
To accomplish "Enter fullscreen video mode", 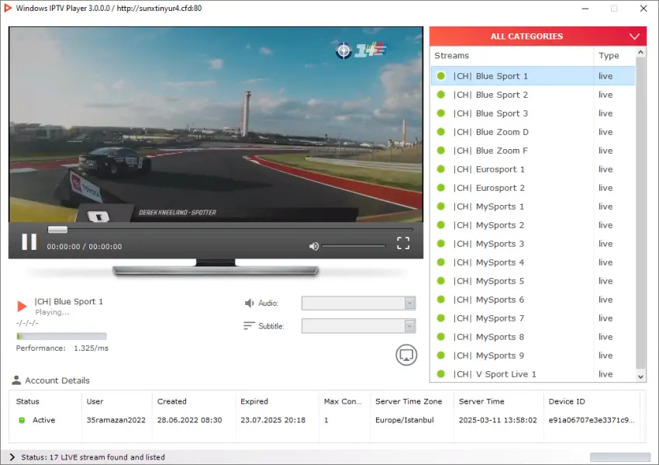I will point(403,243).
